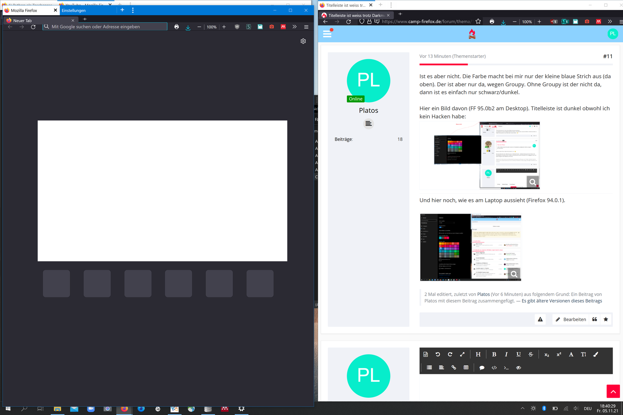The width and height of the screenshot is (623, 415).
Task: Zoom out in the camp-firefox window
Action: pos(515,21)
